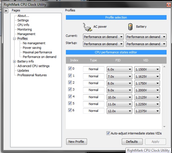This screenshot has width=172, height=153.
Task: Click the Battery icon
Action: tap(130, 27)
